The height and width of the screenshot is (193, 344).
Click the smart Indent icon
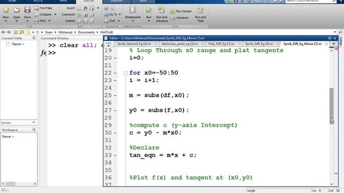click(x=79, y=21)
